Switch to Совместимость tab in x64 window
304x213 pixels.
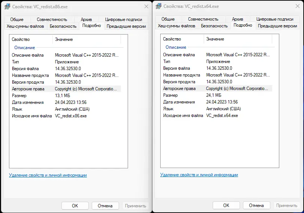point(203,19)
